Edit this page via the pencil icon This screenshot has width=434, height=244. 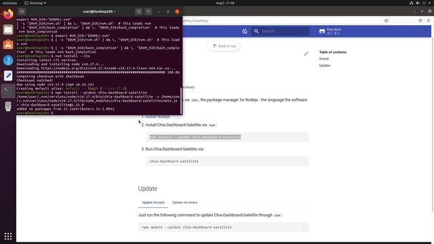point(306,54)
